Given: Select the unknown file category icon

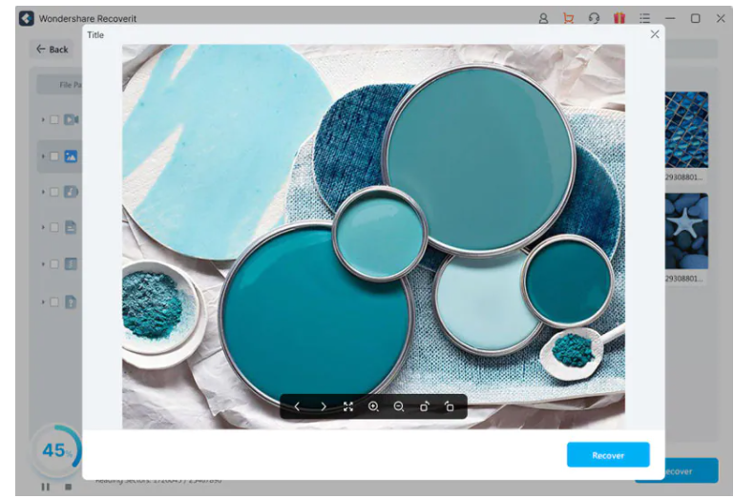Looking at the screenshot, I should tap(71, 302).
